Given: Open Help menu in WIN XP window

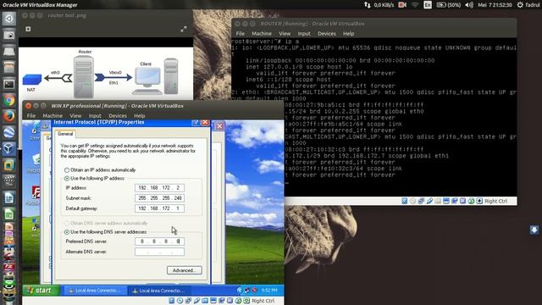Looking at the screenshot, I should (139, 116).
